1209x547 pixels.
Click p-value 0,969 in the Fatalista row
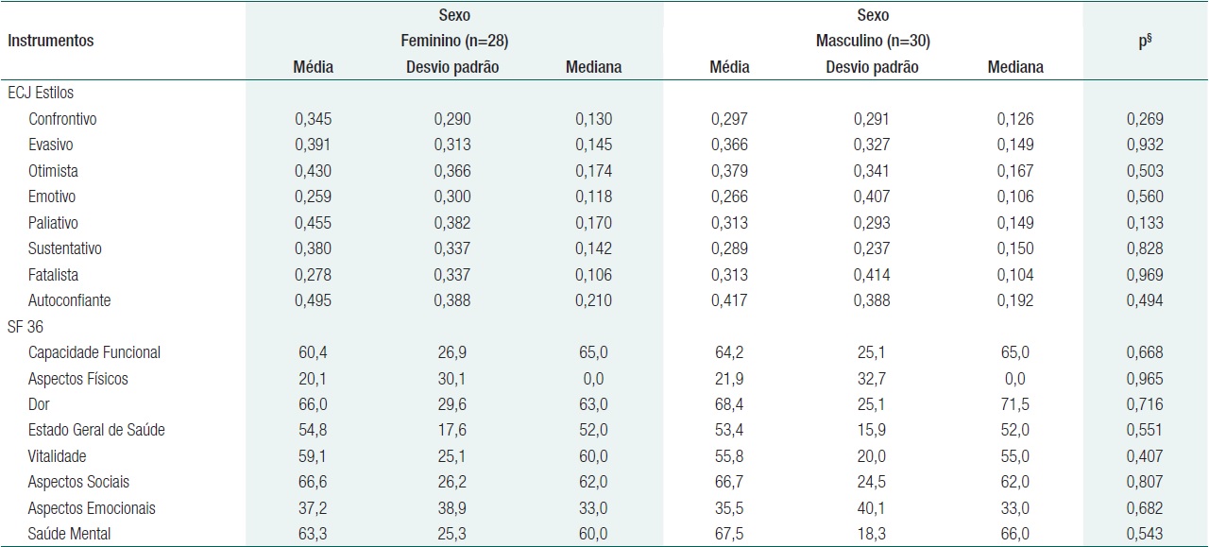(1145, 275)
